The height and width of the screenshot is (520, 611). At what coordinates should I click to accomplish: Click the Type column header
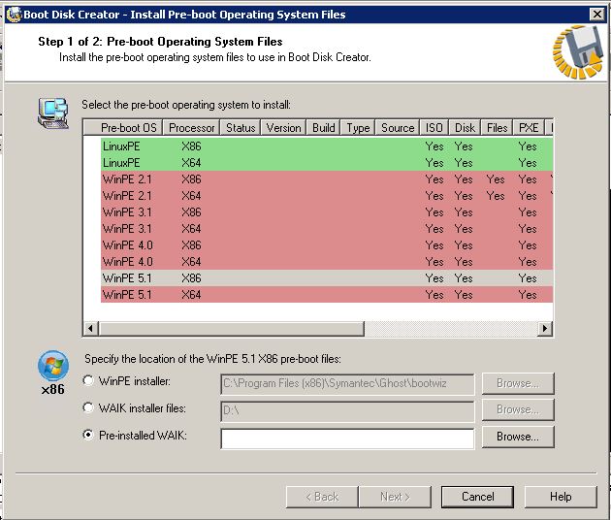pyautogui.click(x=358, y=128)
